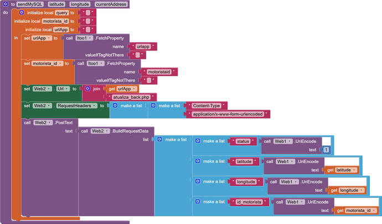
Task: Click the Content-Type text string
Action: click(207, 106)
